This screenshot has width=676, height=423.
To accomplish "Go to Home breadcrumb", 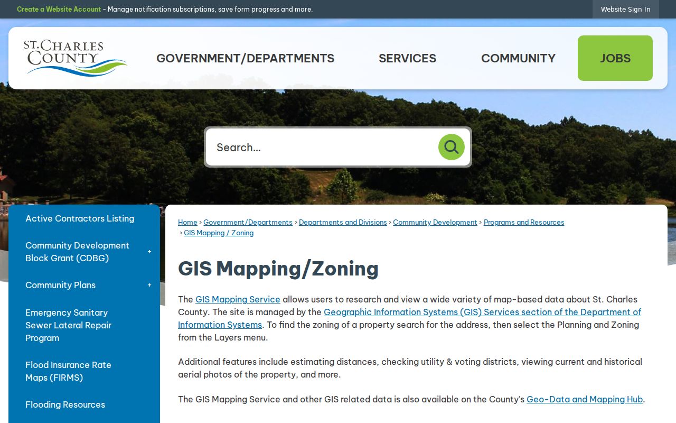I will [187, 223].
